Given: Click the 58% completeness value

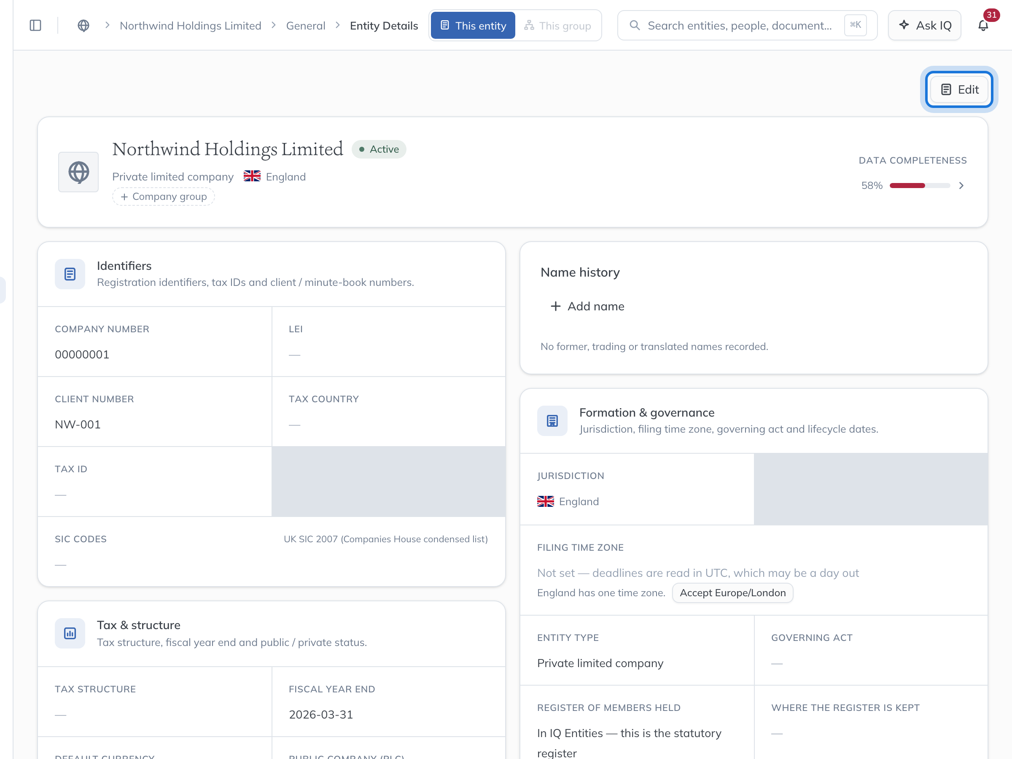Looking at the screenshot, I should click(872, 185).
